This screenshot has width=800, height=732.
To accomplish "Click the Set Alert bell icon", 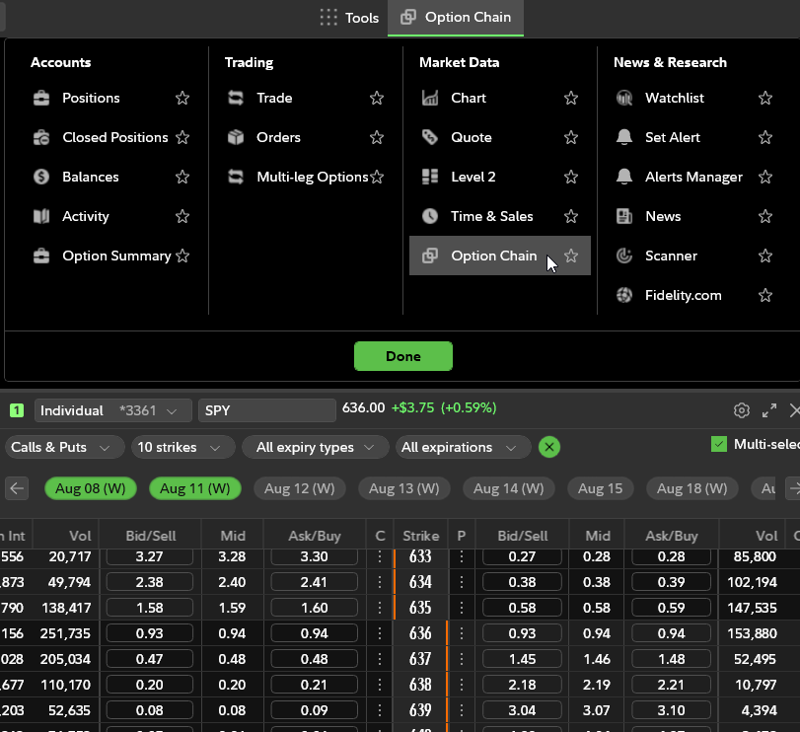I will pyautogui.click(x=623, y=137).
